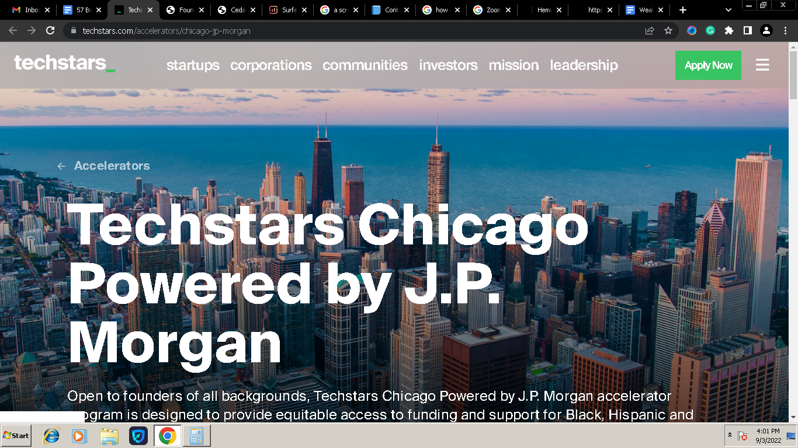Image resolution: width=798 pixels, height=448 pixels.
Task: Click the techstars logo
Action: pyautogui.click(x=64, y=63)
